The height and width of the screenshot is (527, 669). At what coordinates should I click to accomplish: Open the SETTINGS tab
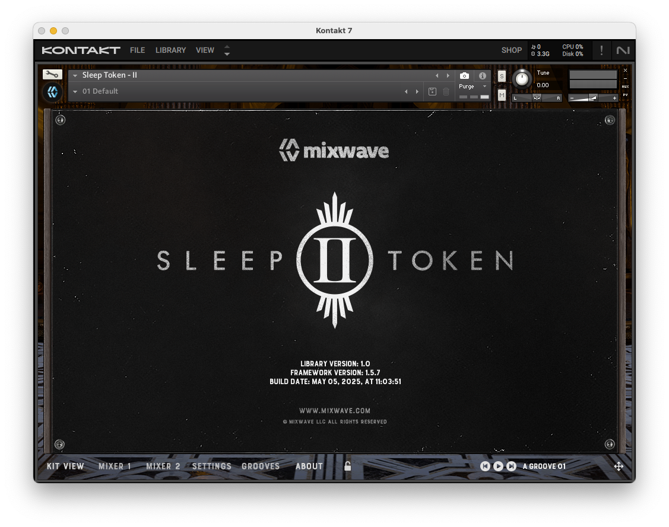pyautogui.click(x=211, y=466)
